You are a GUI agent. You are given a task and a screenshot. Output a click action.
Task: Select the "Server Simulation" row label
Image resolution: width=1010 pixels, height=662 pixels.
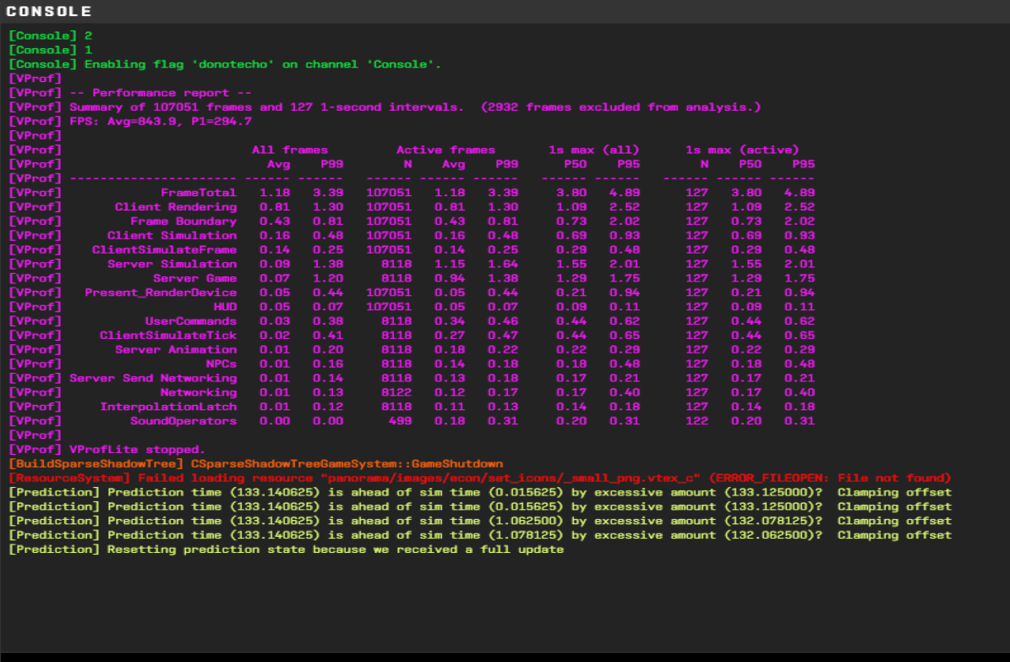point(172,264)
